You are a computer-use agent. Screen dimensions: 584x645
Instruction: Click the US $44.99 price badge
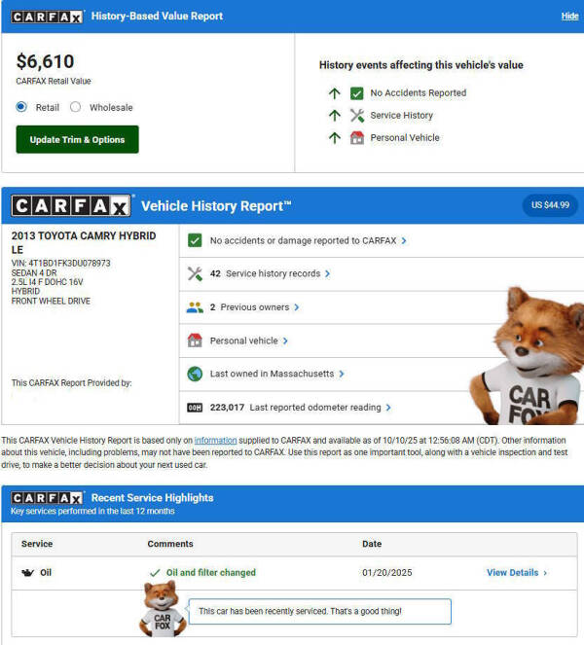[x=550, y=205]
